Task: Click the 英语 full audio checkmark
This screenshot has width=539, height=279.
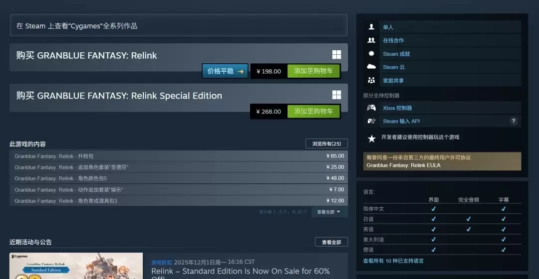Action: click(x=468, y=229)
